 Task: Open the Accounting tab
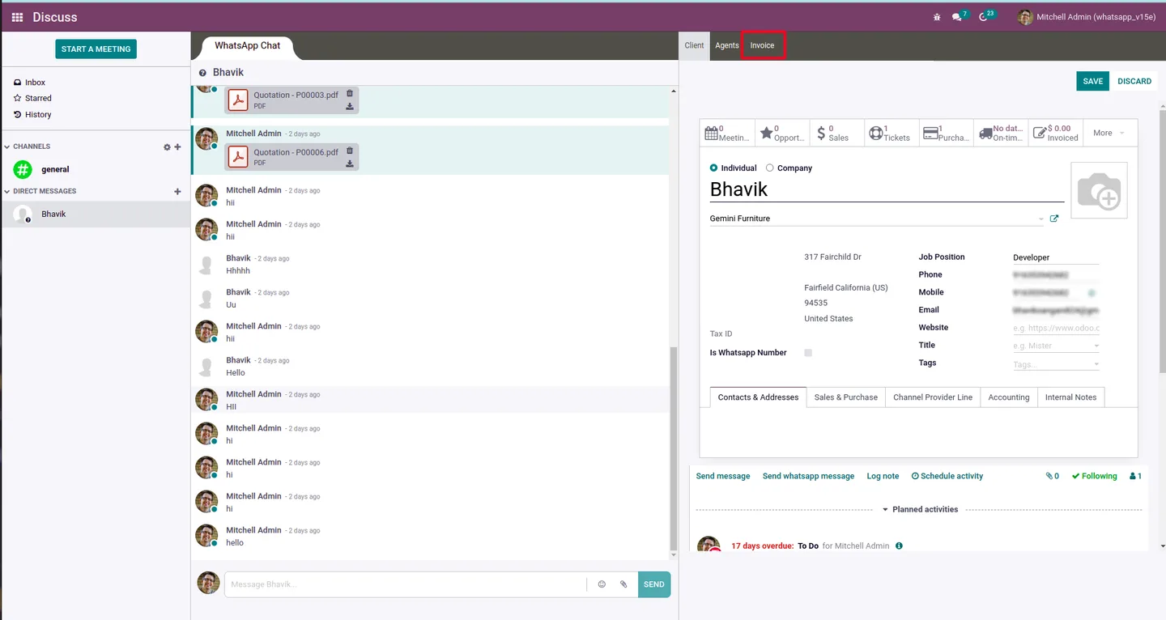(x=1009, y=397)
